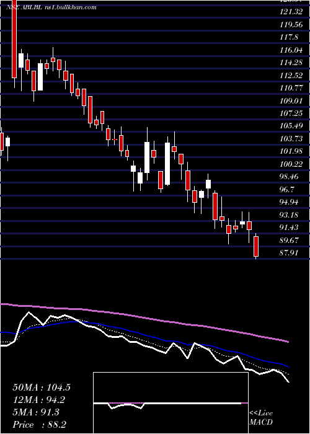
Task: Click the 100.22 price axis label
Action: [291, 164]
